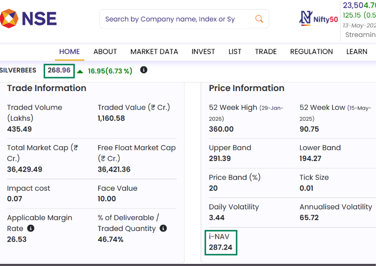Click total market cap value 36,429.49
The image size is (376, 266).
coord(24,169)
